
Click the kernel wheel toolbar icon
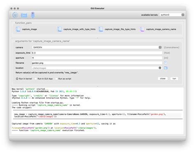pyautogui.click(x=15, y=15)
